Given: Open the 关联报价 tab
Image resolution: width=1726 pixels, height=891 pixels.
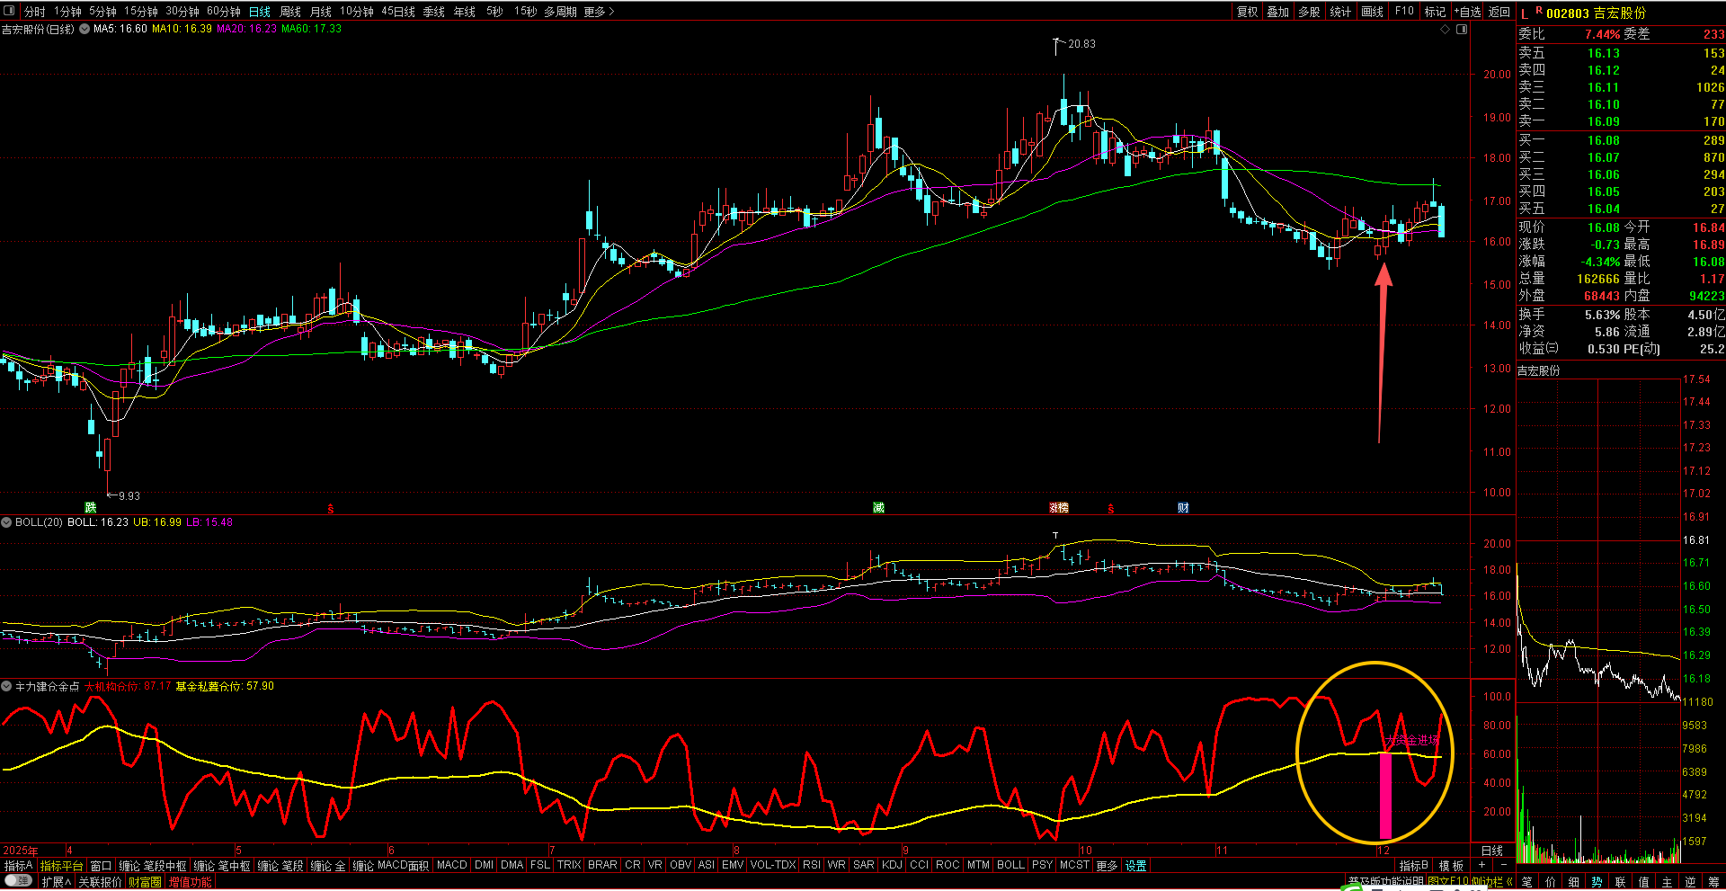Looking at the screenshot, I should [x=100, y=882].
